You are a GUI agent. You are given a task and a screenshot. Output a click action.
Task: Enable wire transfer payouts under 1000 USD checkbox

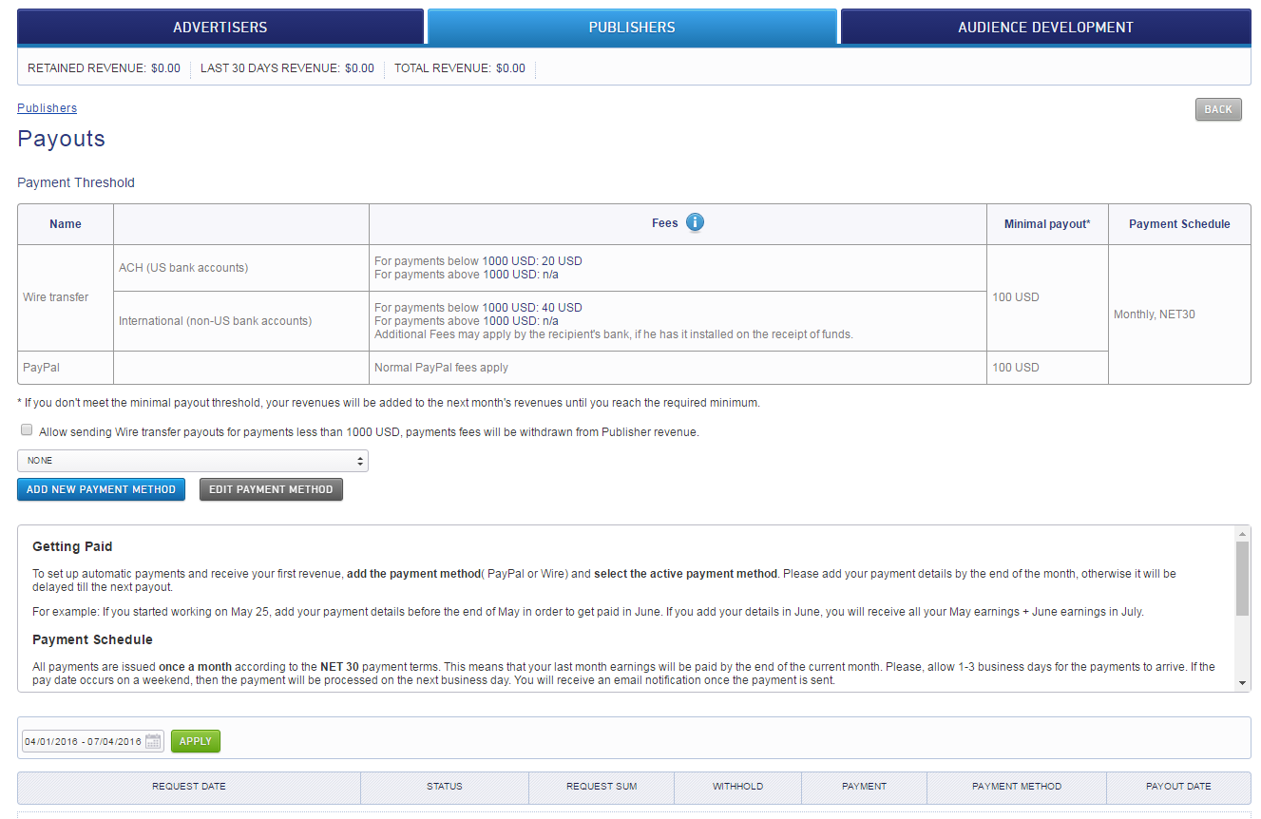coord(27,430)
